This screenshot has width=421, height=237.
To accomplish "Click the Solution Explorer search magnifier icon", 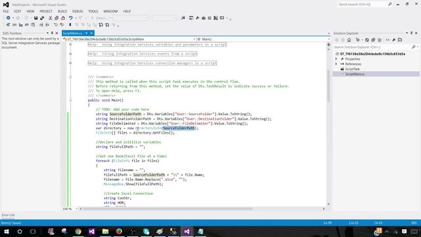I will [x=414, y=47].
